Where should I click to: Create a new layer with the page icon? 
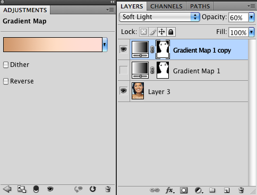pos(227,190)
